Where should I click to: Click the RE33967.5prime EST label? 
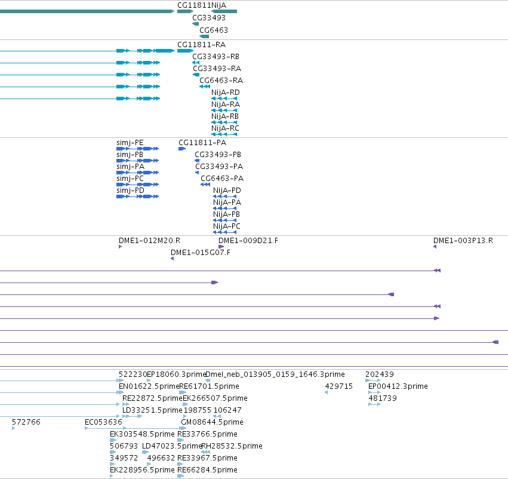coord(207,458)
